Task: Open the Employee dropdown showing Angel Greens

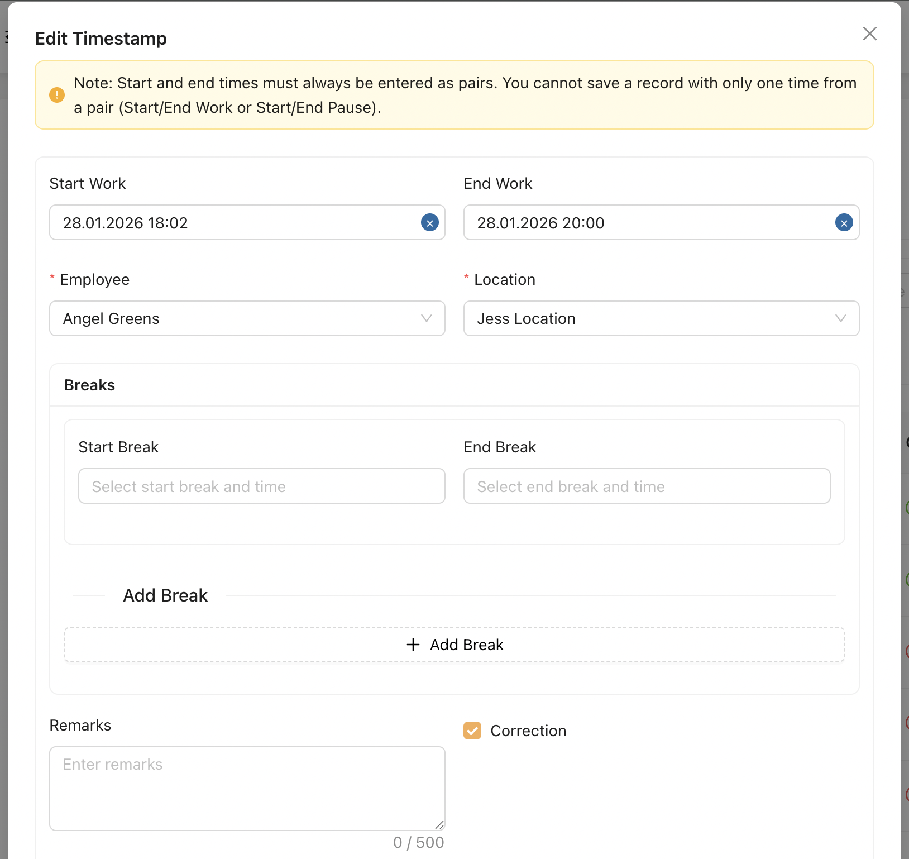Action: (x=235, y=318)
